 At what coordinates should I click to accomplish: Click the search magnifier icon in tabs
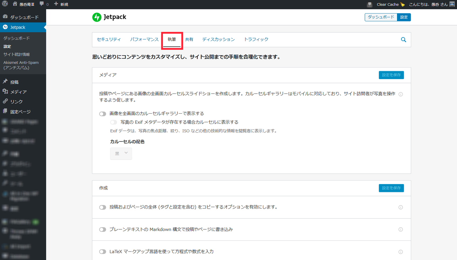pos(403,40)
